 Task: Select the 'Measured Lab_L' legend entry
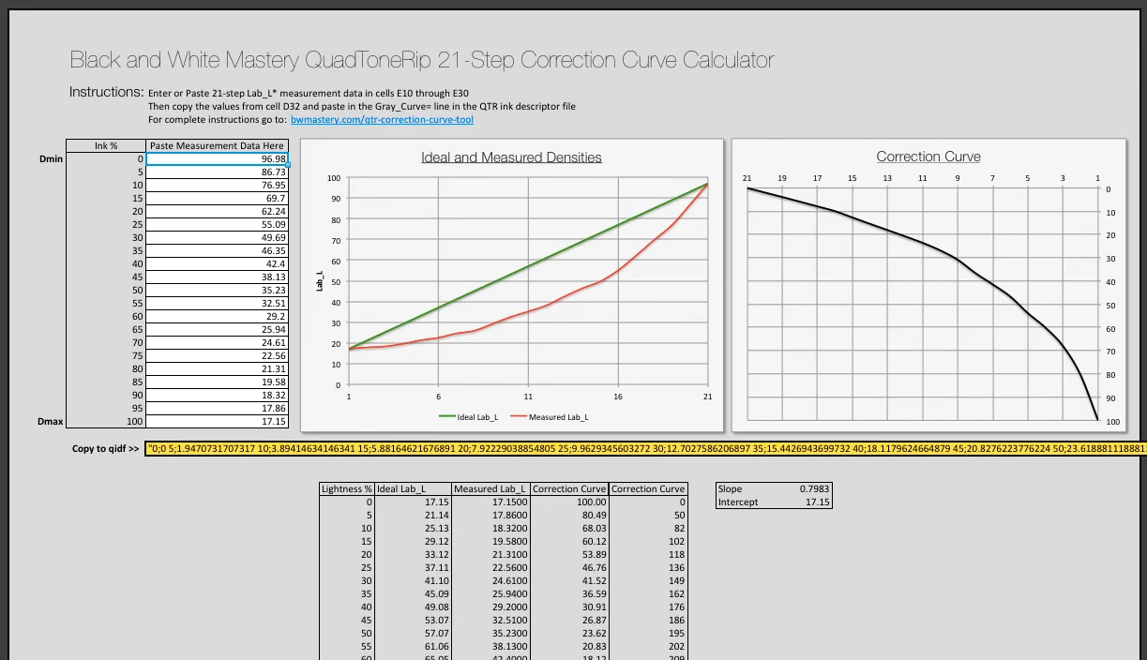[550, 417]
